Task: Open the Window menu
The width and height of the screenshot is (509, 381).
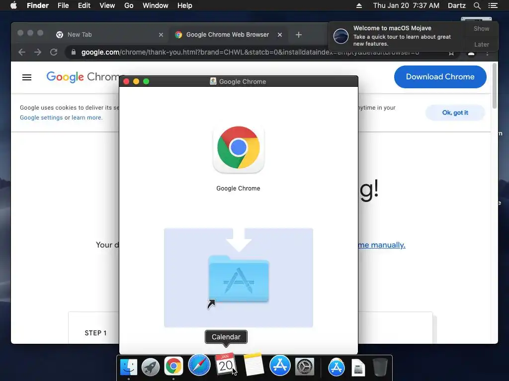Action: [156, 5]
